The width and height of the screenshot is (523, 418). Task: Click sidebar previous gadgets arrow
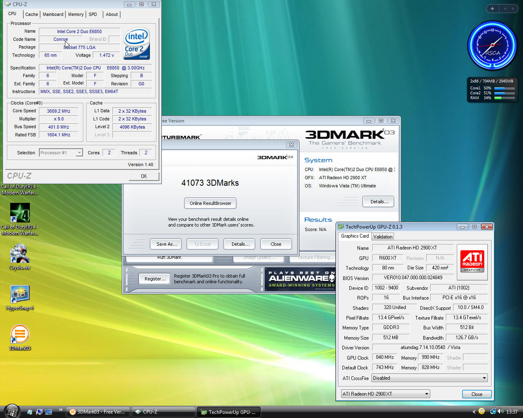(x=505, y=9)
